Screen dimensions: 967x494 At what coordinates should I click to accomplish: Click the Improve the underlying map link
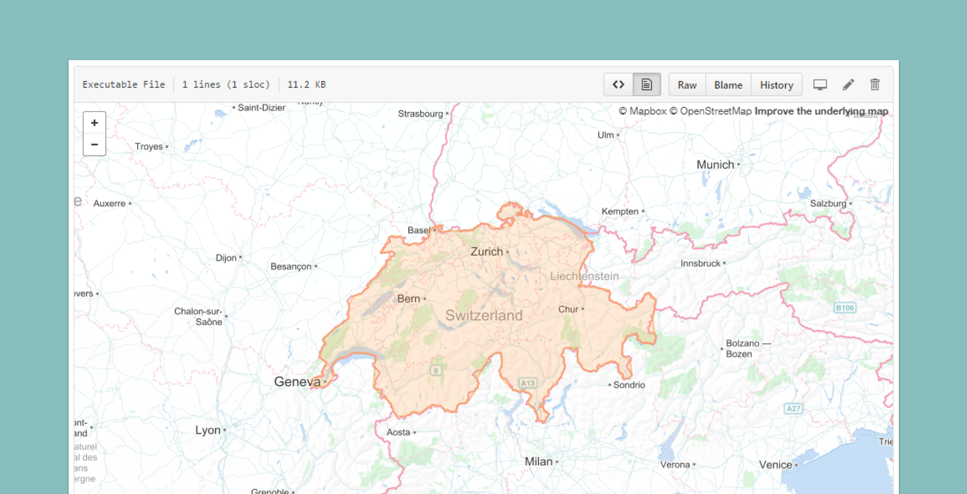pos(822,112)
